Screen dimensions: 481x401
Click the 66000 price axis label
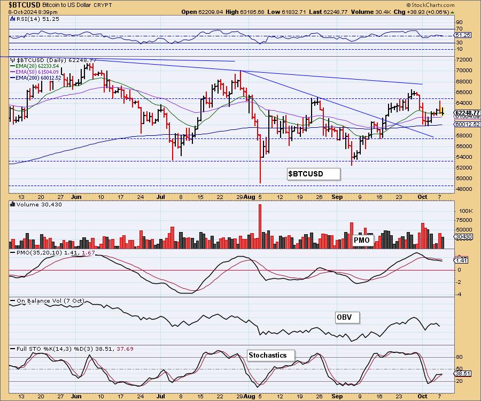[464, 92]
